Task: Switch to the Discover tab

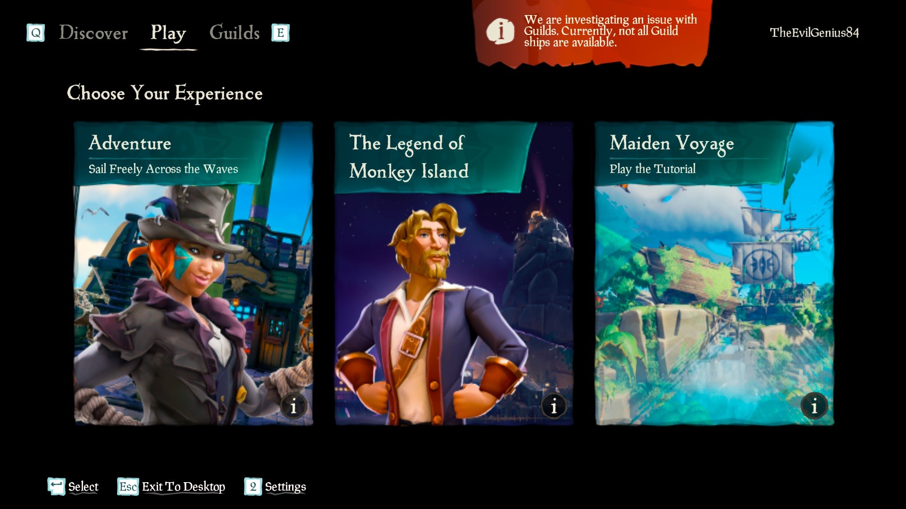Action: pos(93,33)
